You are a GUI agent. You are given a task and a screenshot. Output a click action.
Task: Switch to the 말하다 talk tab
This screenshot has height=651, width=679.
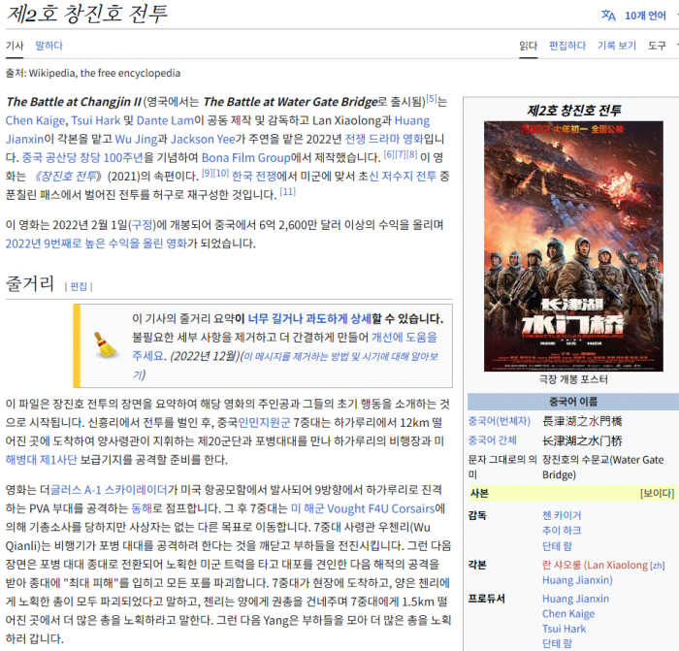(48, 46)
